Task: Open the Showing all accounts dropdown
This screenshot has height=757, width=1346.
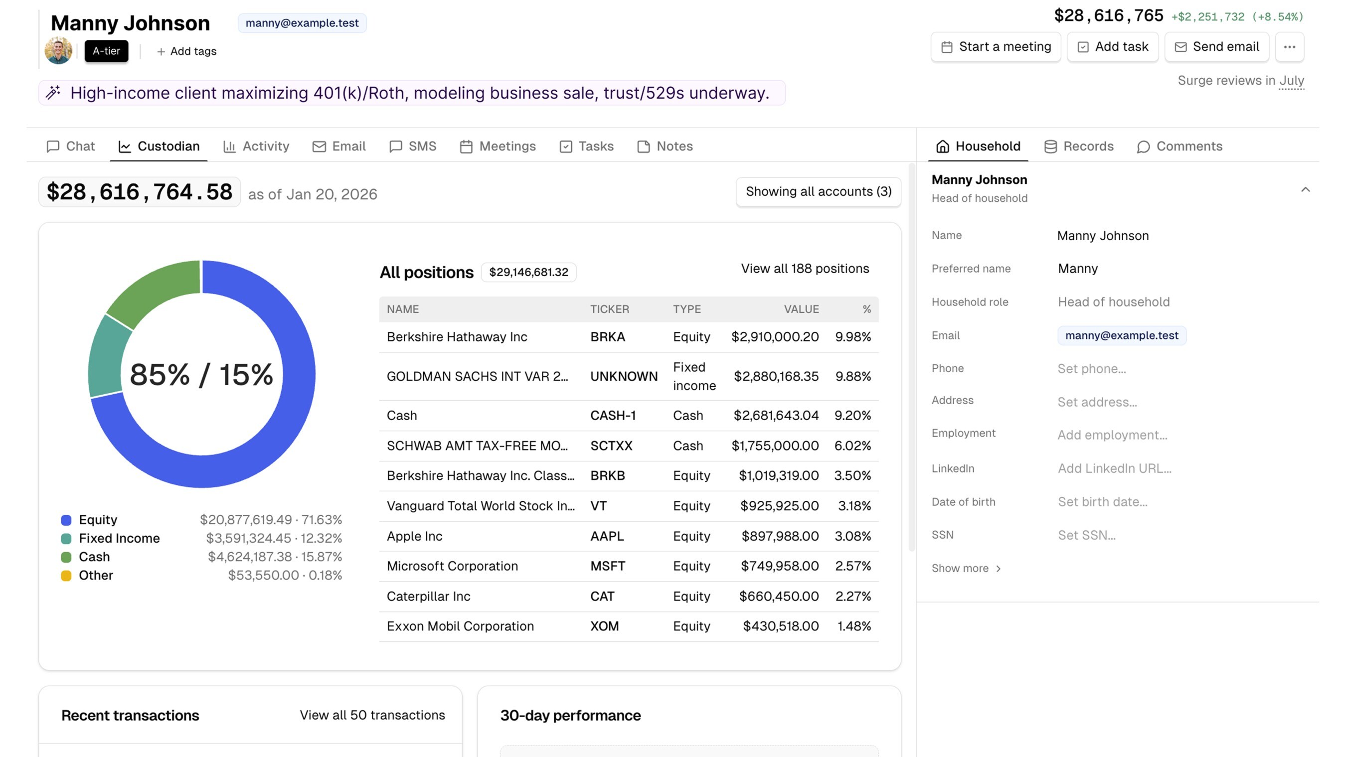Action: 818,192
